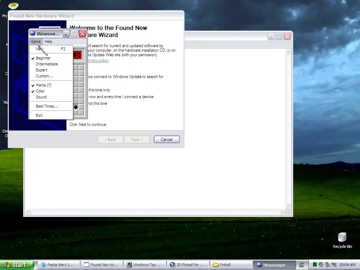This screenshot has height=270, width=360.
Task: Select Beginner difficulty
Action: point(51,58)
